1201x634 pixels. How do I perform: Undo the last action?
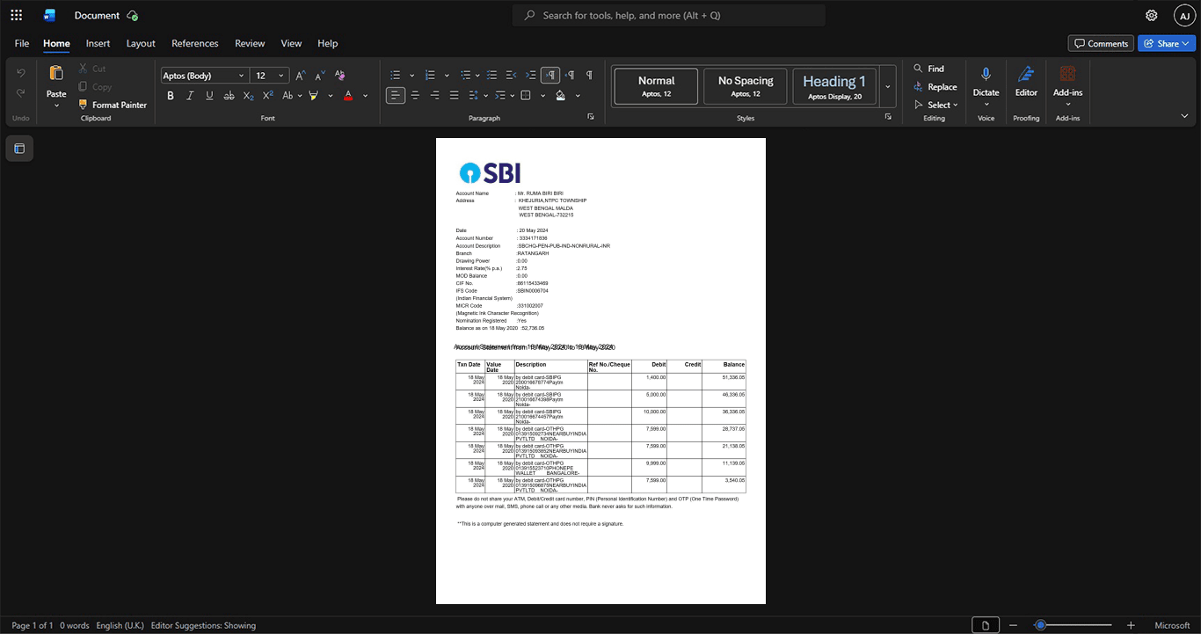21,73
